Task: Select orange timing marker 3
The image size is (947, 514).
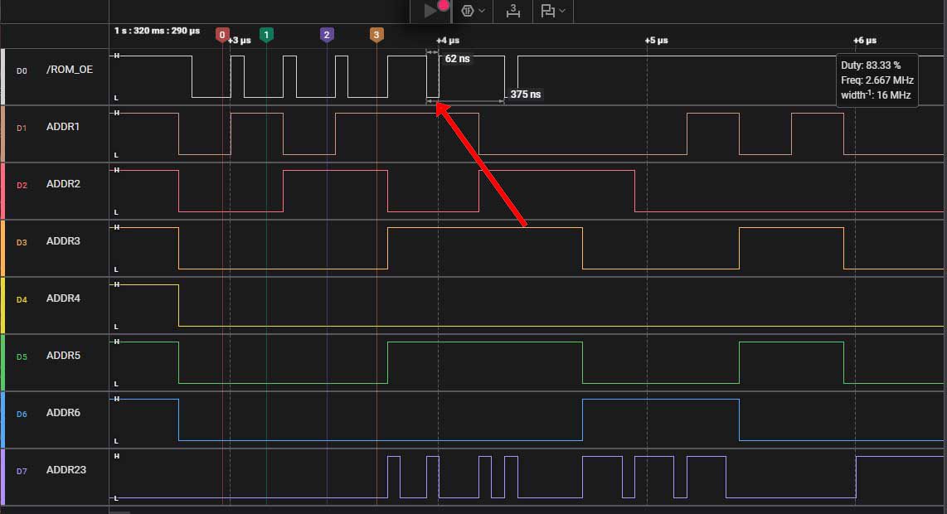Action: [x=376, y=35]
